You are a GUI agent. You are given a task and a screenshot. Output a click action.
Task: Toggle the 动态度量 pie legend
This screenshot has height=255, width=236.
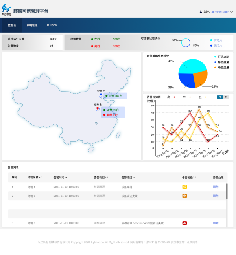click(221, 68)
